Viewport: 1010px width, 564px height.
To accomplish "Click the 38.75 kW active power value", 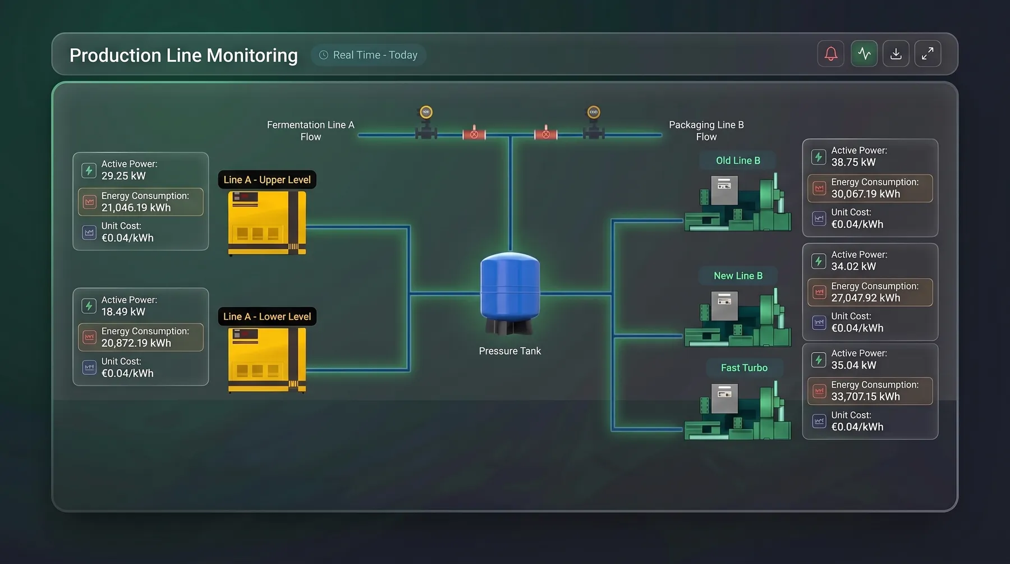I will (x=853, y=162).
